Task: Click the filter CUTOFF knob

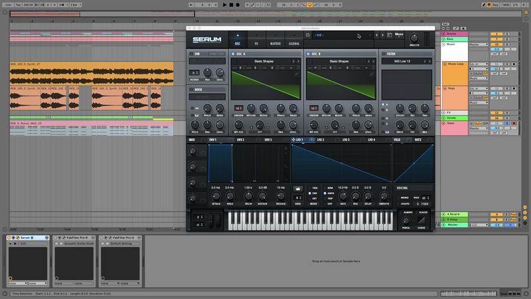Action: point(400,108)
